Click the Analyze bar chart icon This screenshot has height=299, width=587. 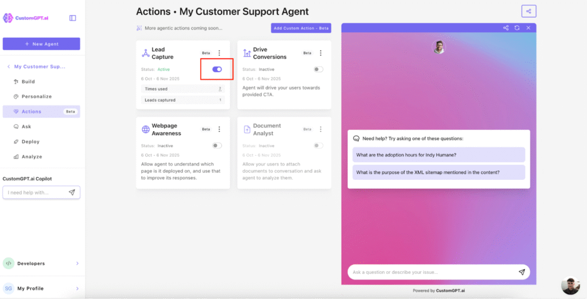click(x=16, y=156)
